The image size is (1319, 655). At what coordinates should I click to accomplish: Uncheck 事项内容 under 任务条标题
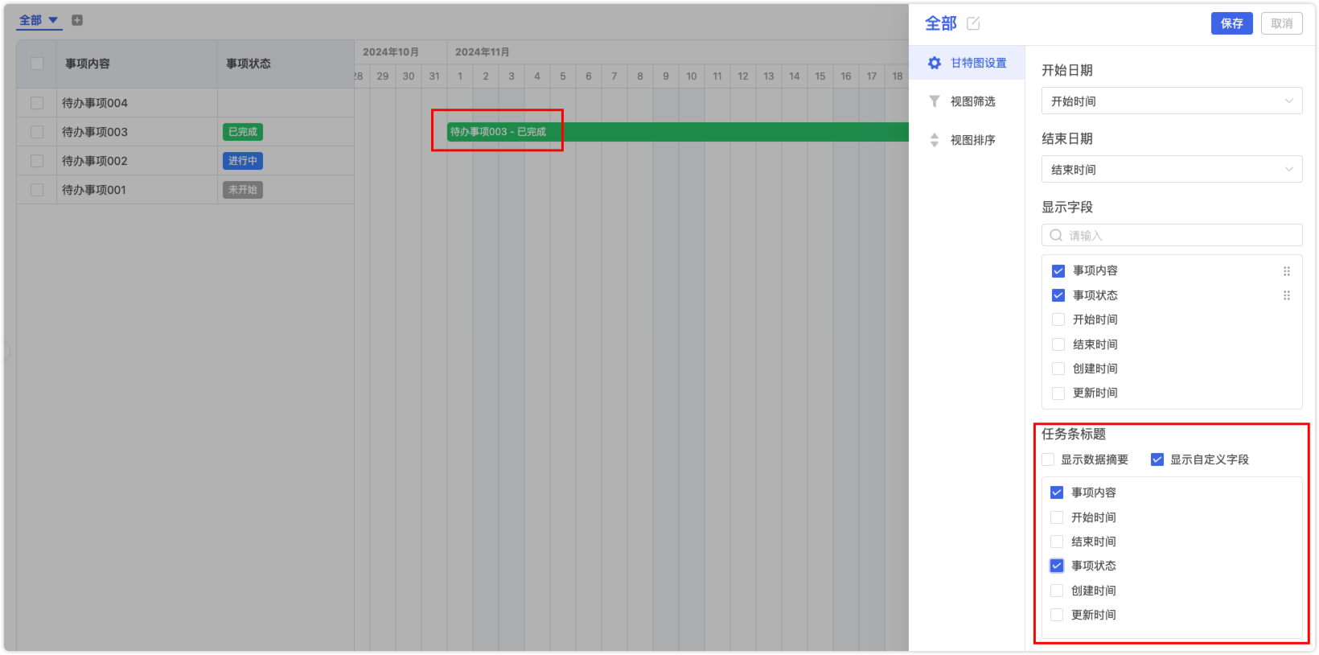tap(1057, 492)
